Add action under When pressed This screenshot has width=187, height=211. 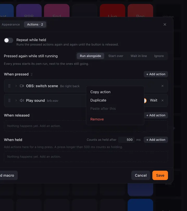tap(156, 74)
